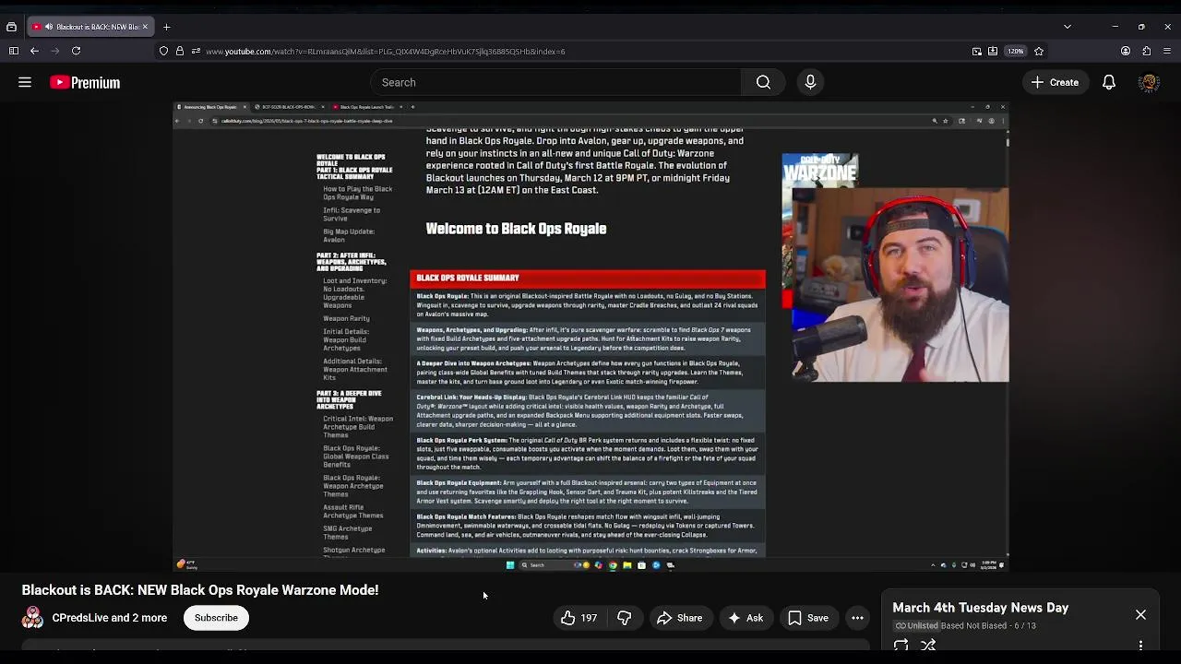View site security lock info
The image size is (1181, 664).
[180, 51]
